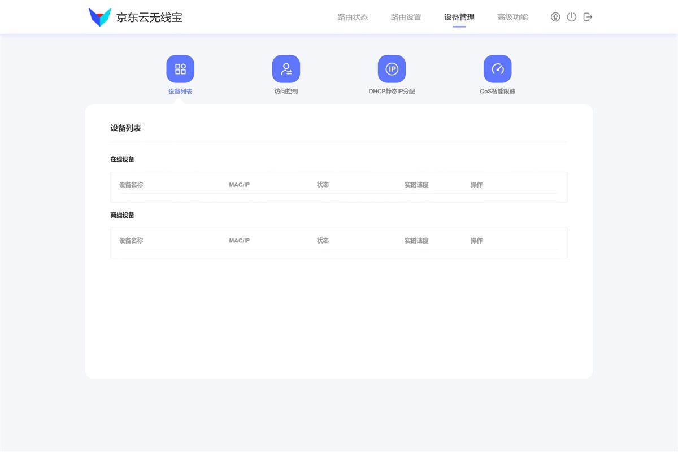Screen dimensions: 678x452
Task: Click the 设备列表 label link
Action: click(x=180, y=90)
